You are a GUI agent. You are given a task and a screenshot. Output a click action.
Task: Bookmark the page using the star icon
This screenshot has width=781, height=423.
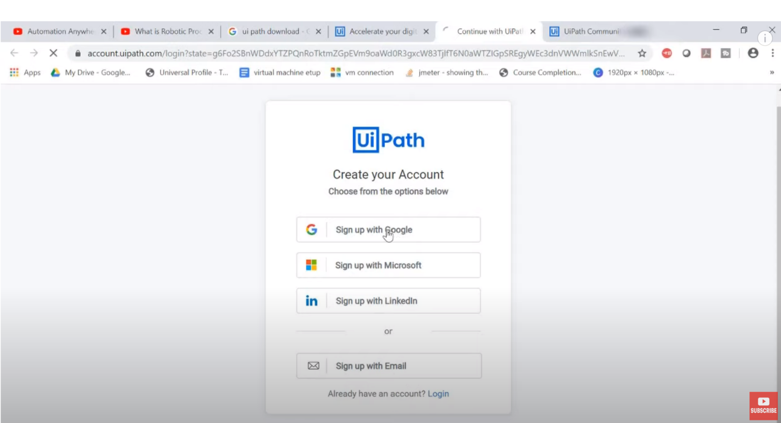(x=642, y=53)
